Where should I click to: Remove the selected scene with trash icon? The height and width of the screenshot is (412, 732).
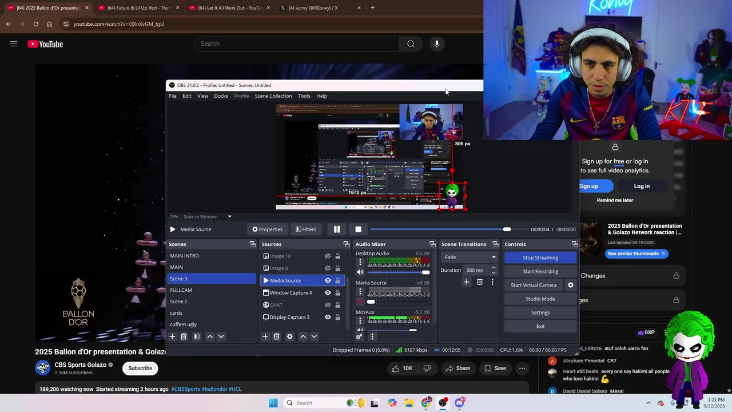184,336
